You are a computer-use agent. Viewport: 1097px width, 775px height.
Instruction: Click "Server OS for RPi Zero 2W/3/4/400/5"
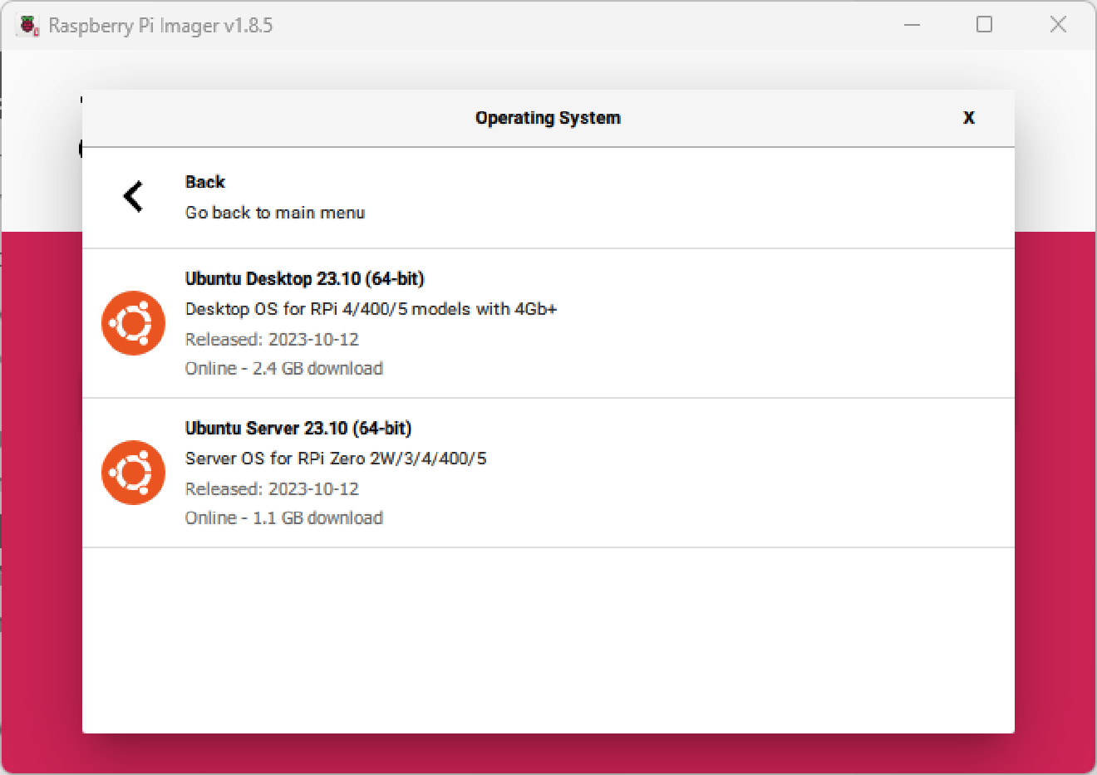pyautogui.click(x=337, y=458)
